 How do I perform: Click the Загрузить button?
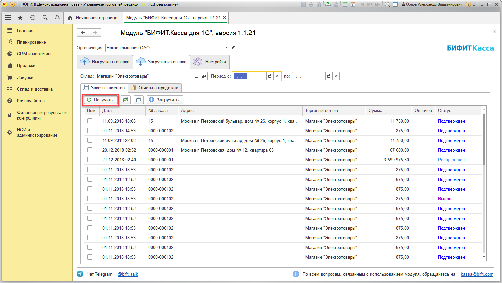coord(165,100)
